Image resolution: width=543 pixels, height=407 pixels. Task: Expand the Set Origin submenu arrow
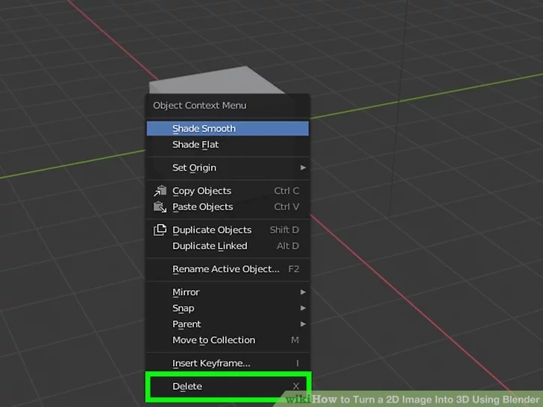click(303, 168)
